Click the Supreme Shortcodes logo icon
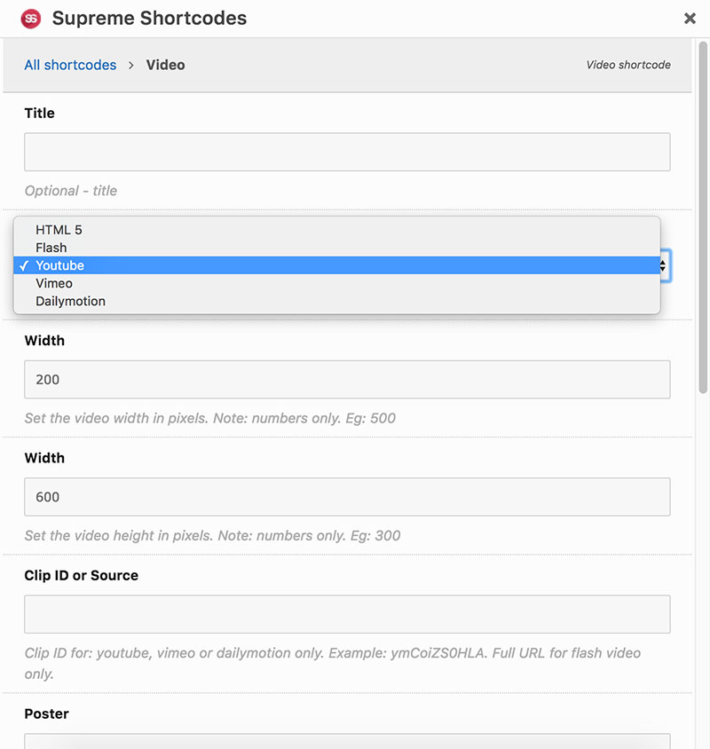Image resolution: width=710 pixels, height=749 pixels. [x=31, y=19]
